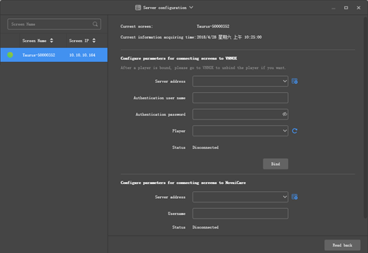
Task: Sort by Screen IP using the sort arrows
Action: pyautogui.click(x=94, y=41)
